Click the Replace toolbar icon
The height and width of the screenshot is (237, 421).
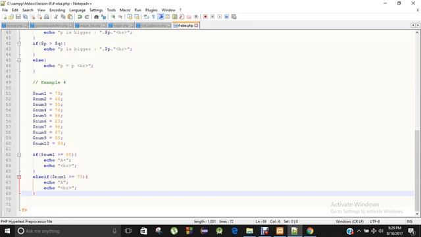click(x=103, y=16)
